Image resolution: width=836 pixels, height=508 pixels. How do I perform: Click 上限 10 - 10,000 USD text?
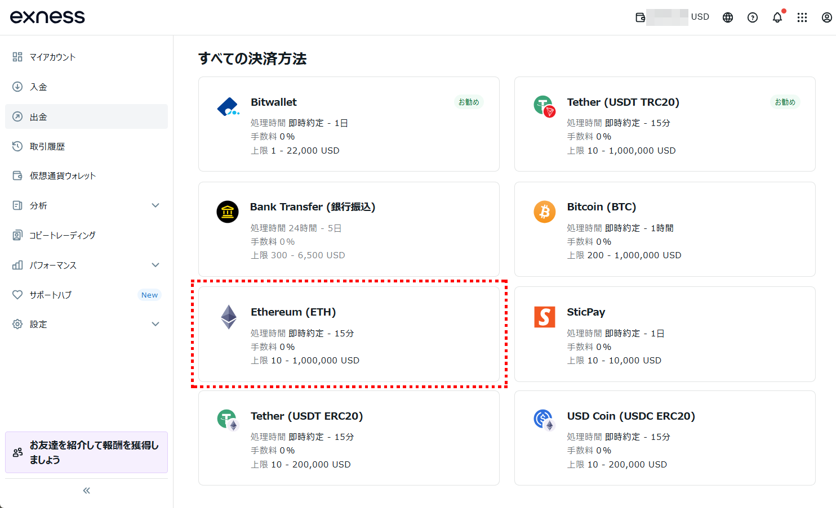[614, 361]
